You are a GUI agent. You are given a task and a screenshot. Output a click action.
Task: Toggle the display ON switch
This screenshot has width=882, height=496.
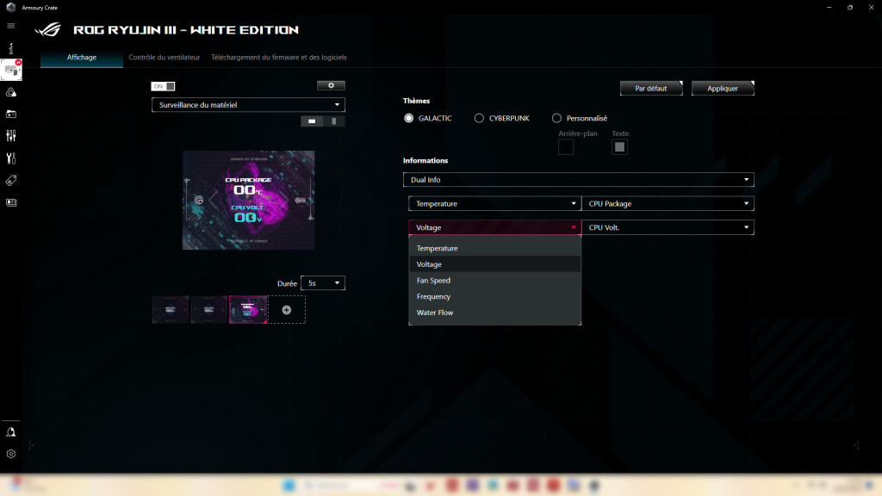coord(162,85)
